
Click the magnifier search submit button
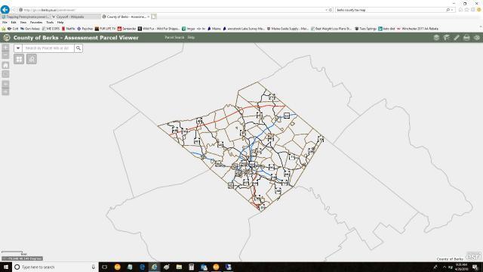point(78,48)
